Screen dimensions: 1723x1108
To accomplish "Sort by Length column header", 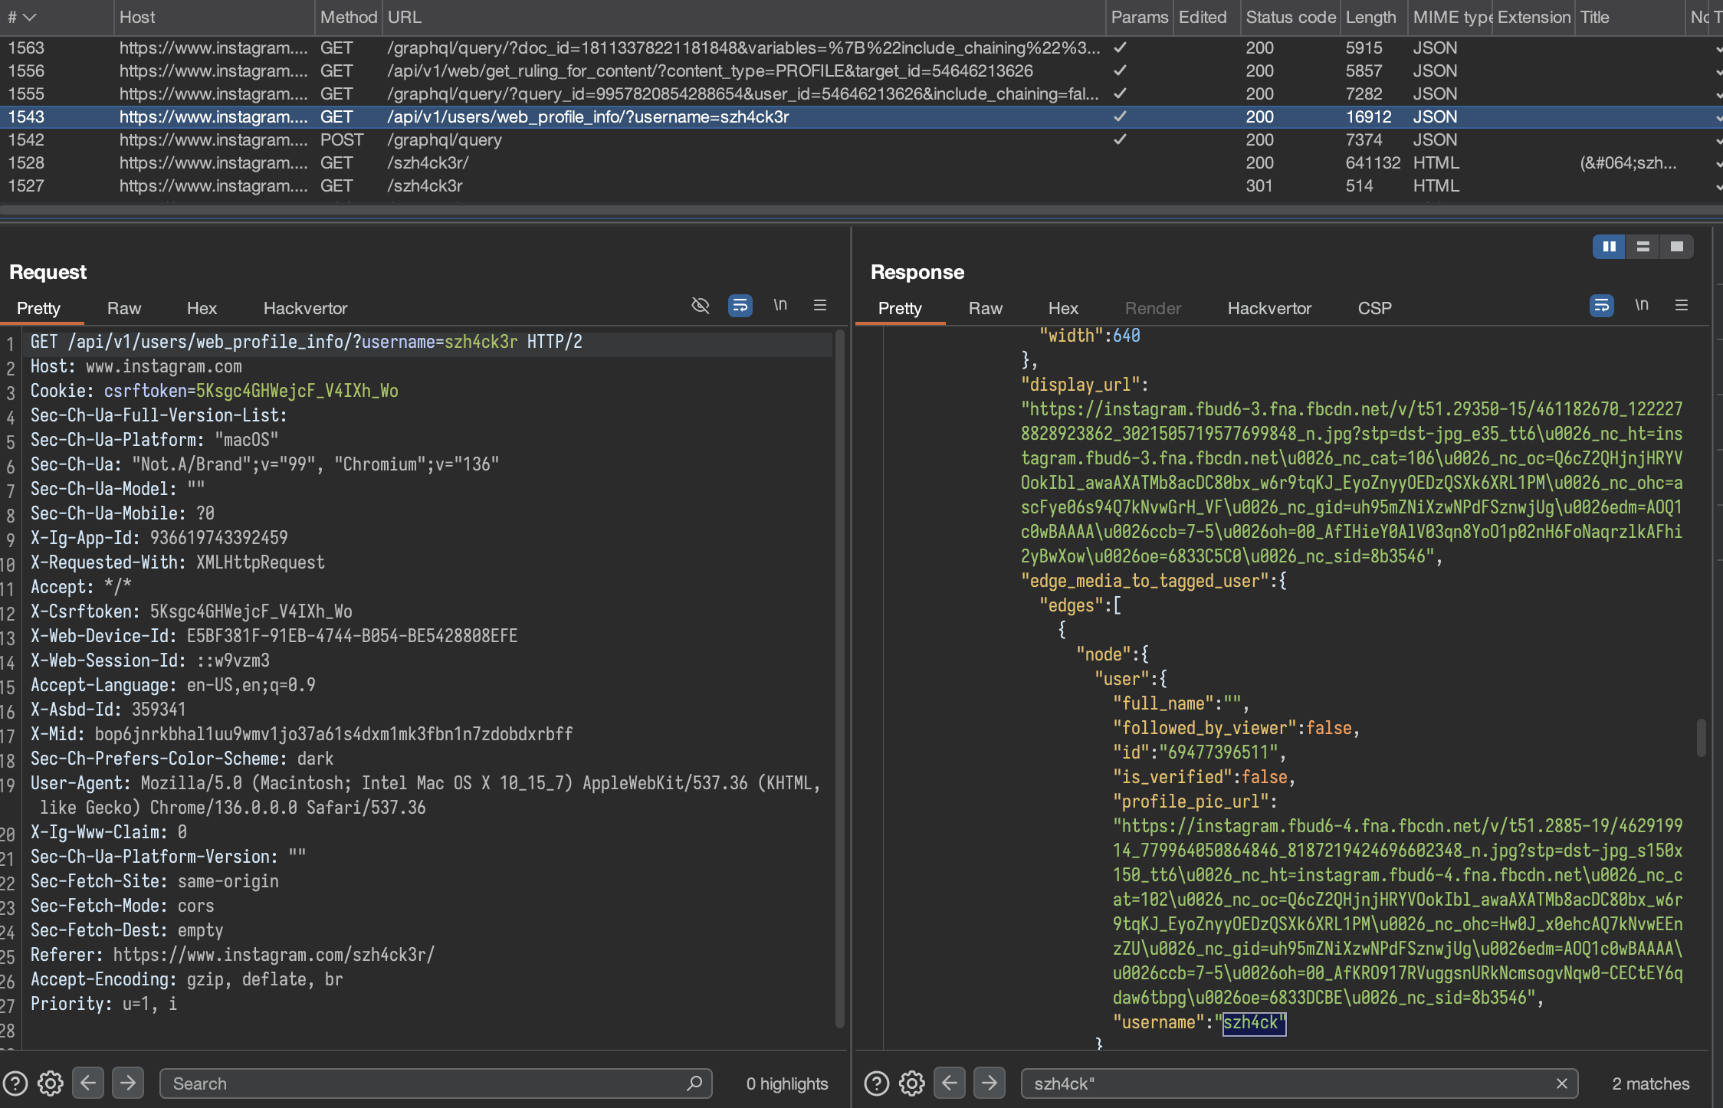I will pos(1374,17).
